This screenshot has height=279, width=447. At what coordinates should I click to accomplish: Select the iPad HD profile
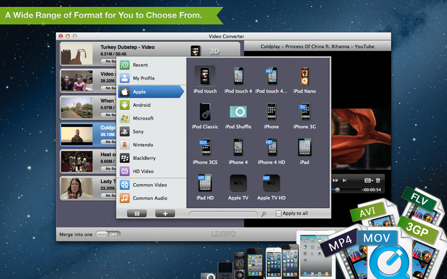205,187
